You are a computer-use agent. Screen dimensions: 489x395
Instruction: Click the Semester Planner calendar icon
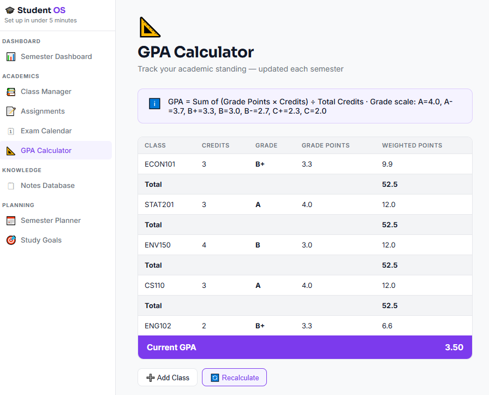[11, 221]
